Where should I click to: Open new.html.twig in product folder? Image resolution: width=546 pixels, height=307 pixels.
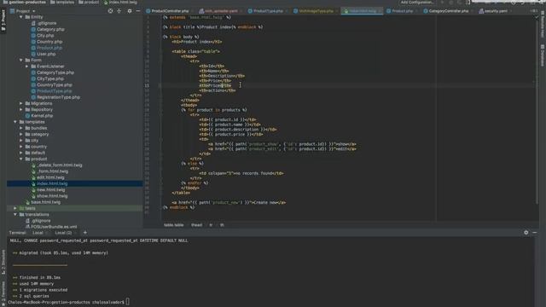[51, 189]
